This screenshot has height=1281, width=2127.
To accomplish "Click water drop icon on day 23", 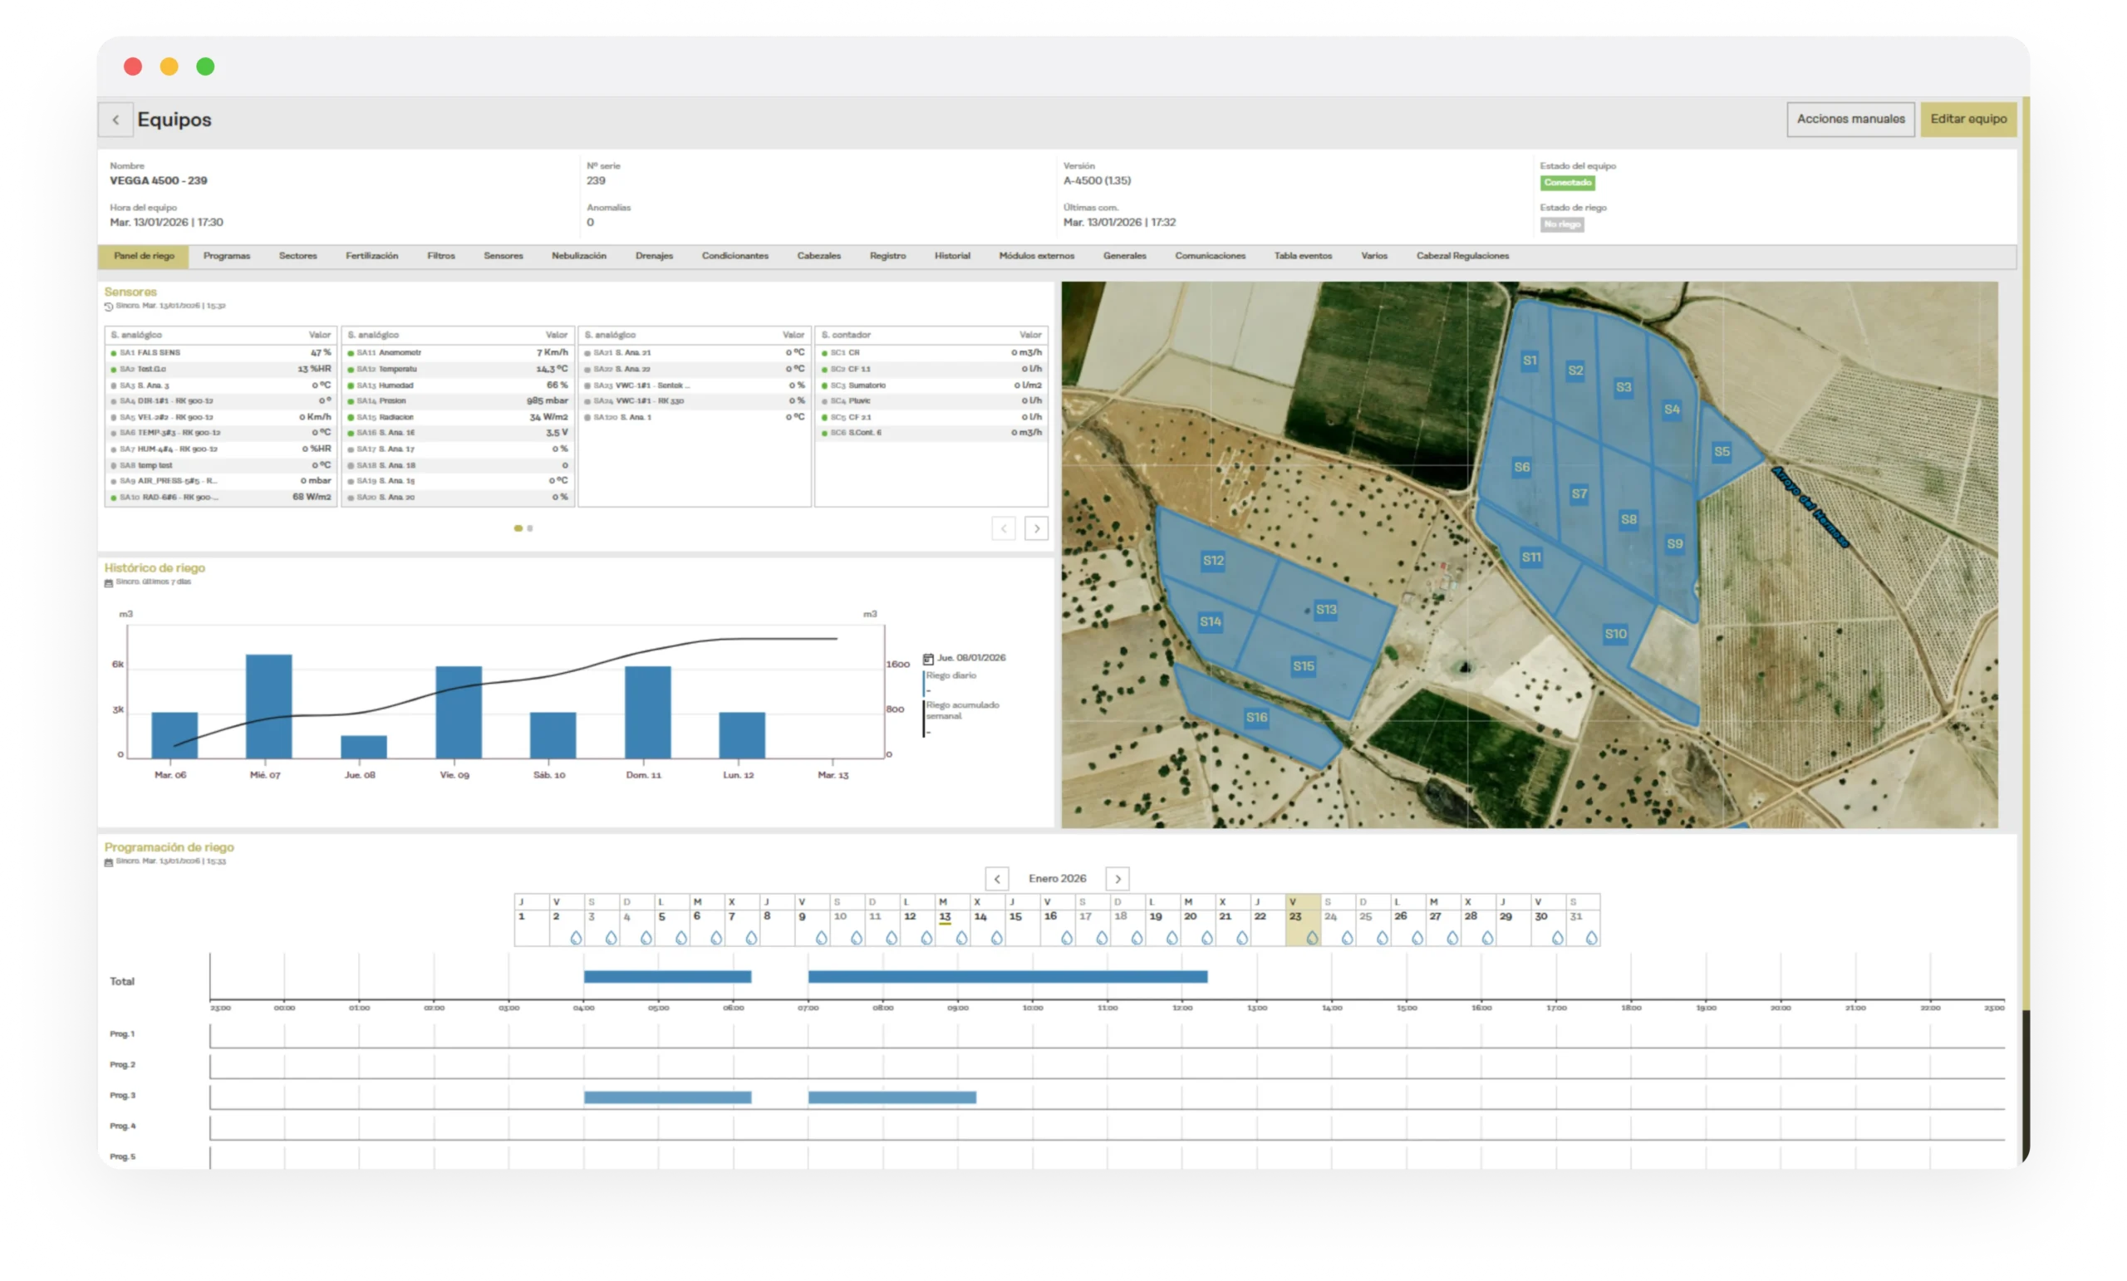I will (1312, 937).
